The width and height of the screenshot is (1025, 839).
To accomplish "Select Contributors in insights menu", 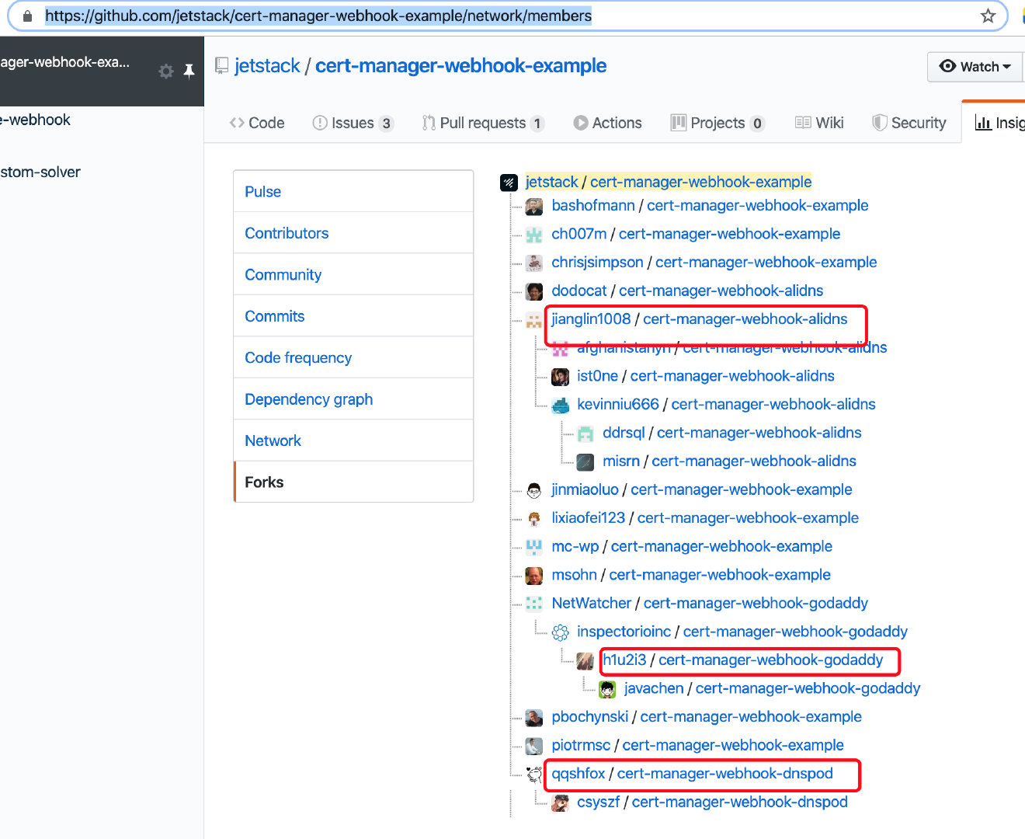I will click(353, 233).
